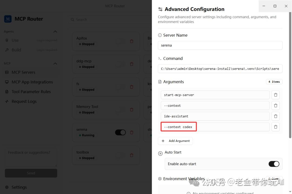Collapse the Agents section in the sidebar
Viewport: 292px width, 194px height.
tap(55, 31)
